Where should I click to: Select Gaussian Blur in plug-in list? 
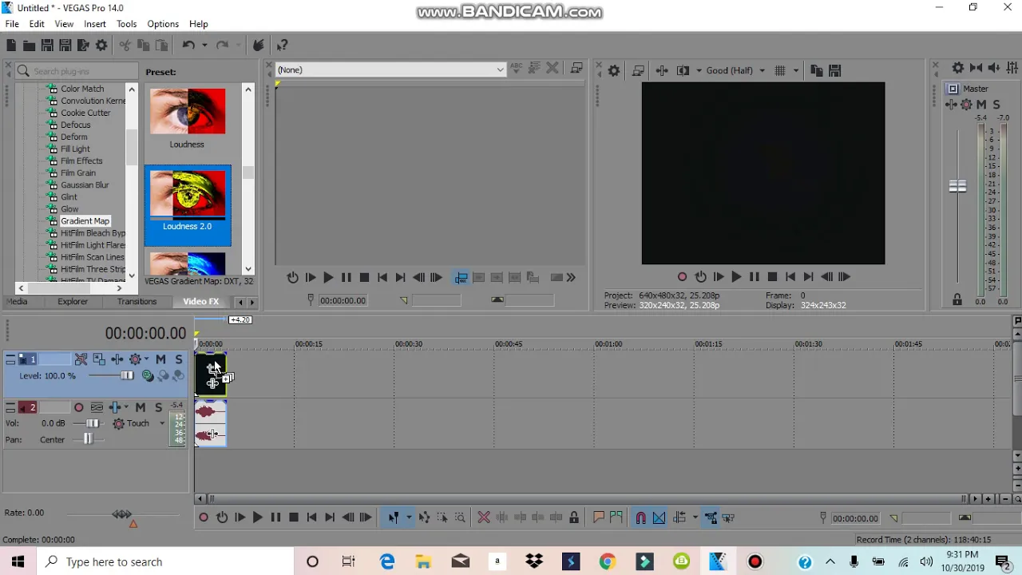coord(85,184)
